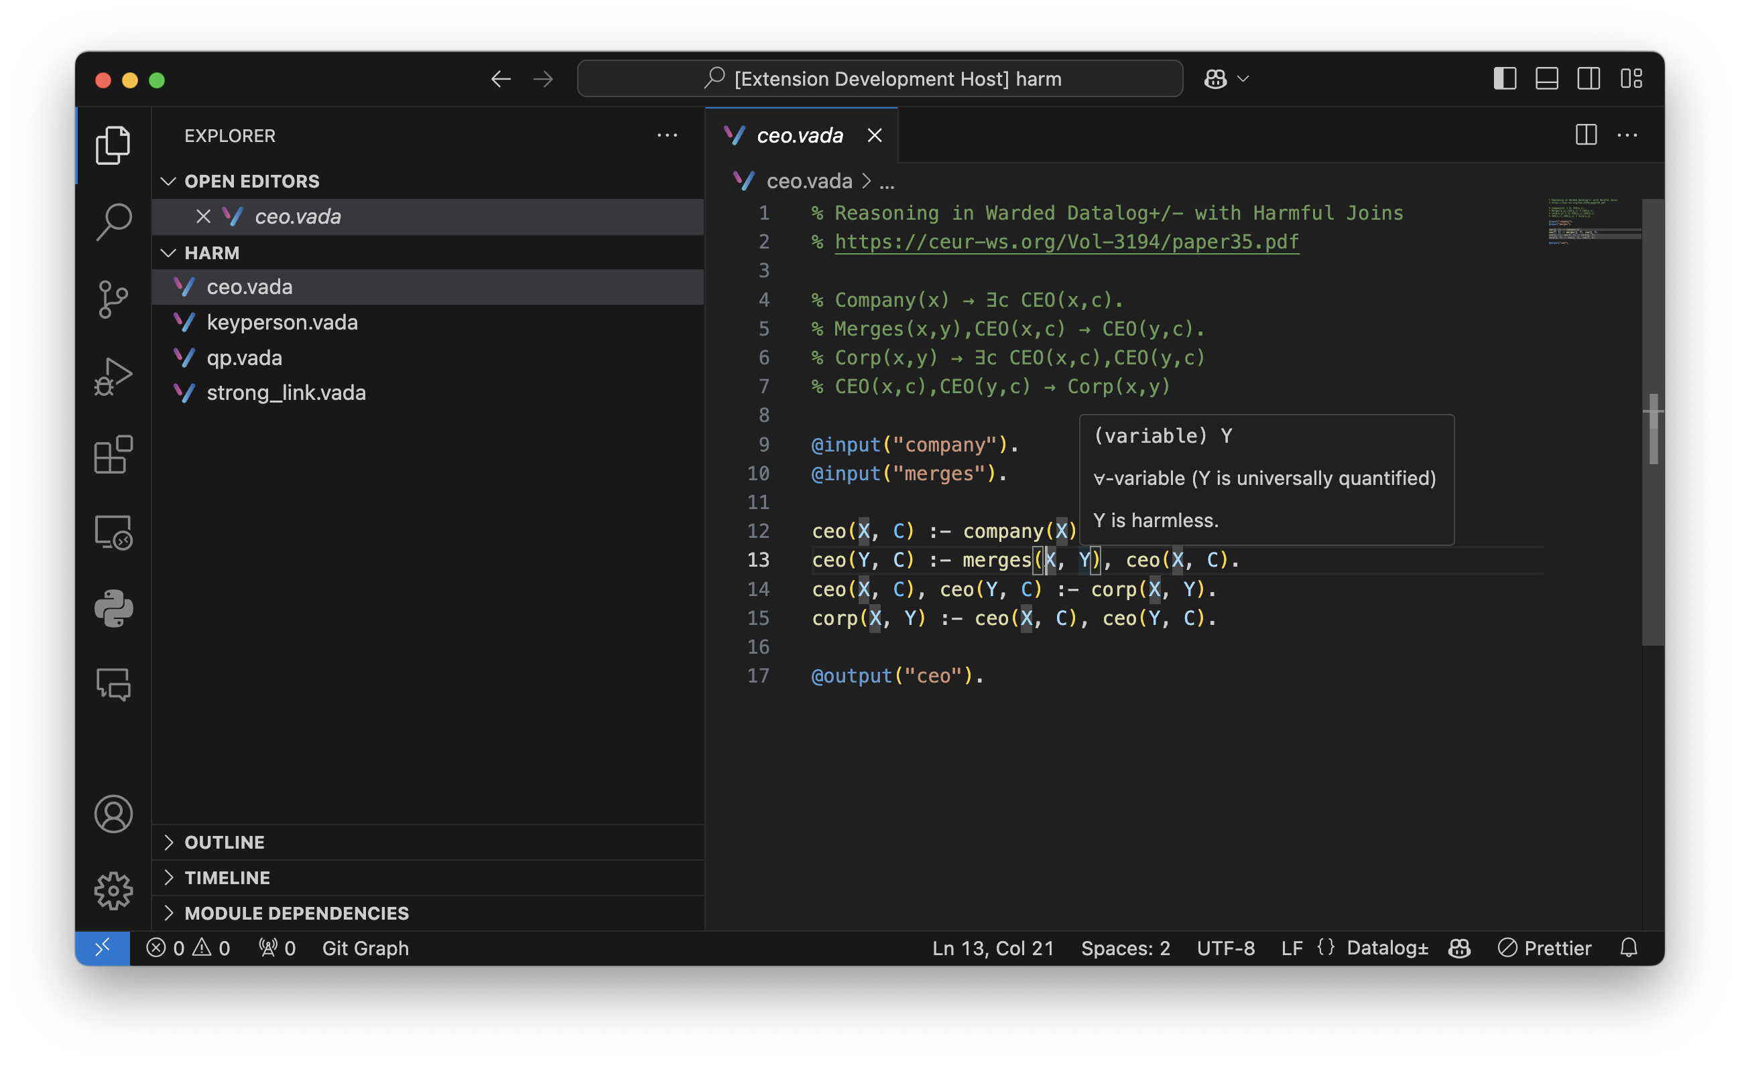Open editor More Actions ellipsis
This screenshot has width=1740, height=1065.
(1627, 135)
